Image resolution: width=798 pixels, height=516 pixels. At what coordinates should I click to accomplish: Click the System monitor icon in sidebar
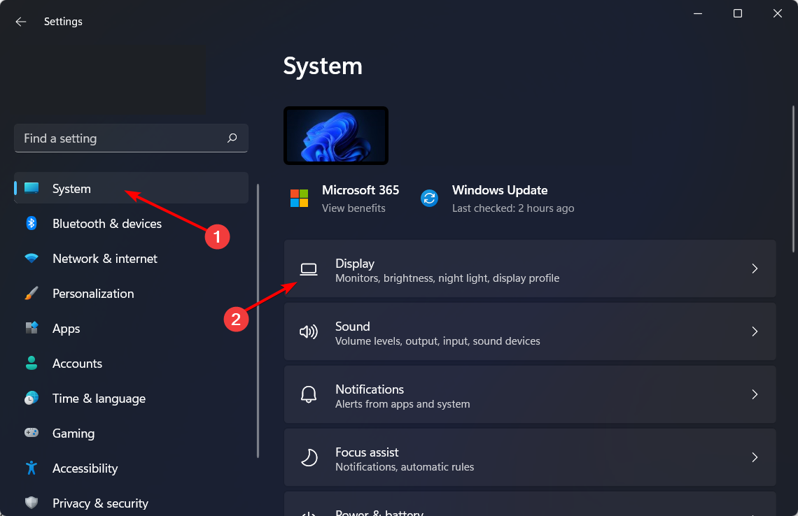point(31,188)
